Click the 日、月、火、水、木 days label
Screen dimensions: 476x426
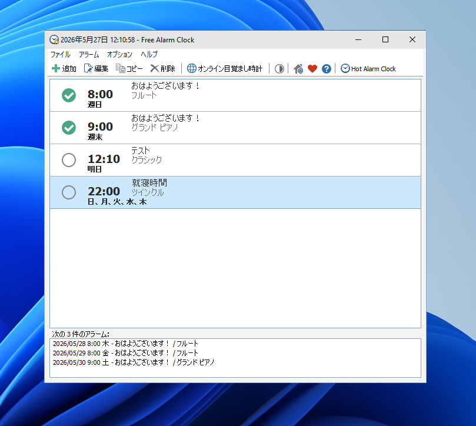[x=117, y=202]
